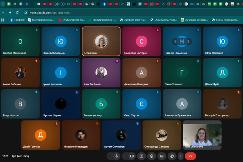Click the Present now screen-share button
243x162 pixels.
[141, 156]
